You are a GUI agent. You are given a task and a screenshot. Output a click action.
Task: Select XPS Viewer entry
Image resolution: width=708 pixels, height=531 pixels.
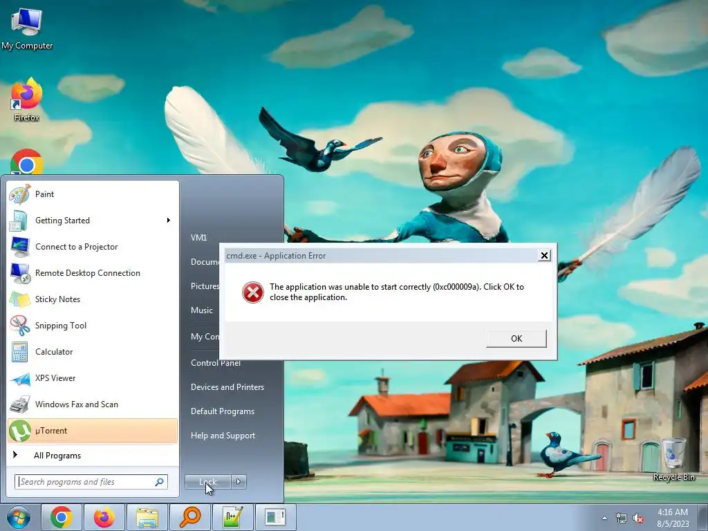(x=93, y=378)
